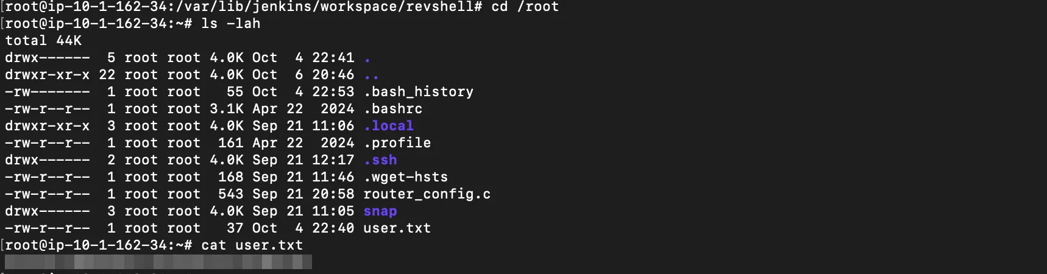Select the .local directory name

[x=389, y=126]
